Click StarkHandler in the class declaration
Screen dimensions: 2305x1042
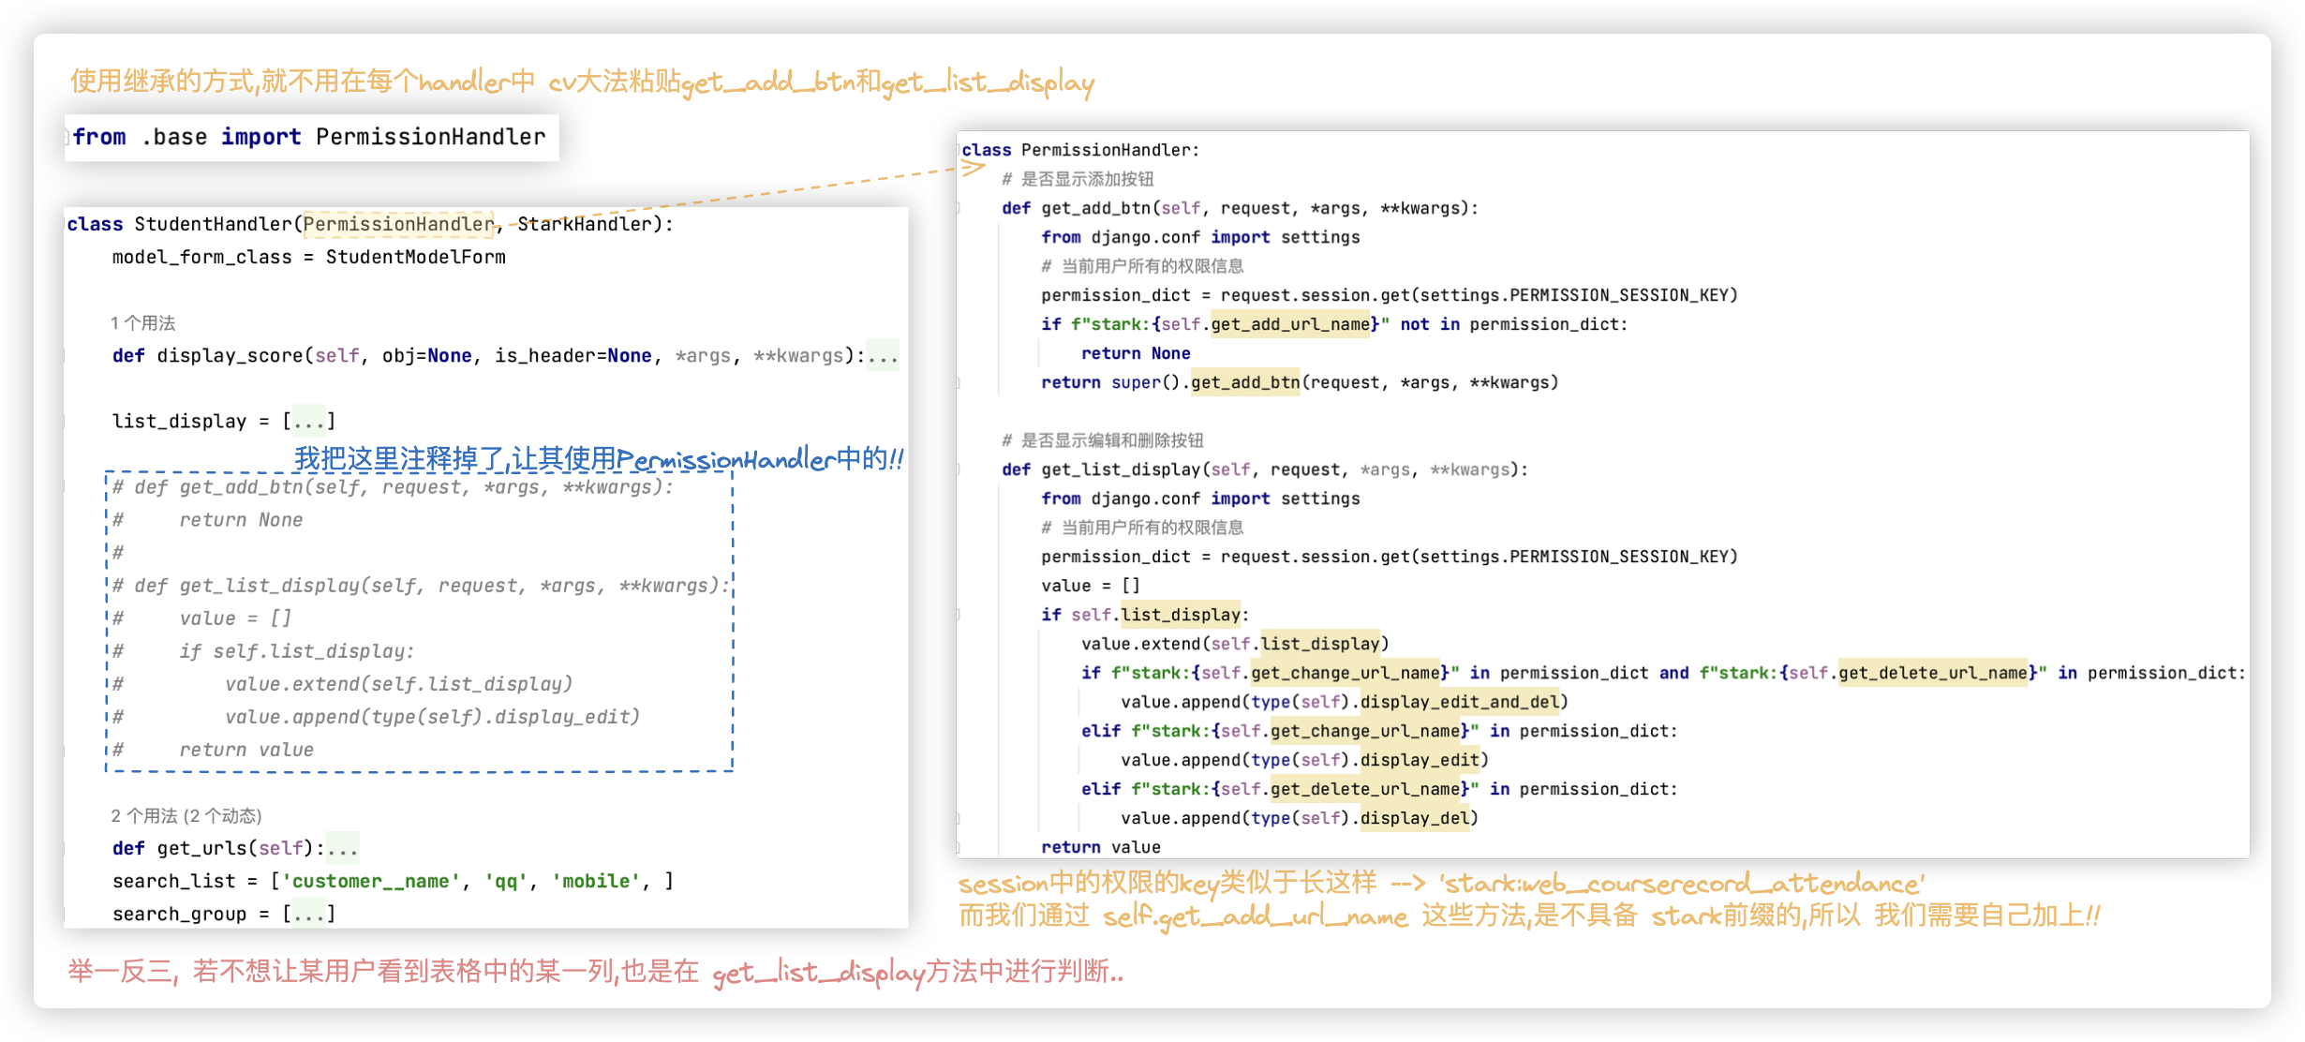(x=584, y=224)
